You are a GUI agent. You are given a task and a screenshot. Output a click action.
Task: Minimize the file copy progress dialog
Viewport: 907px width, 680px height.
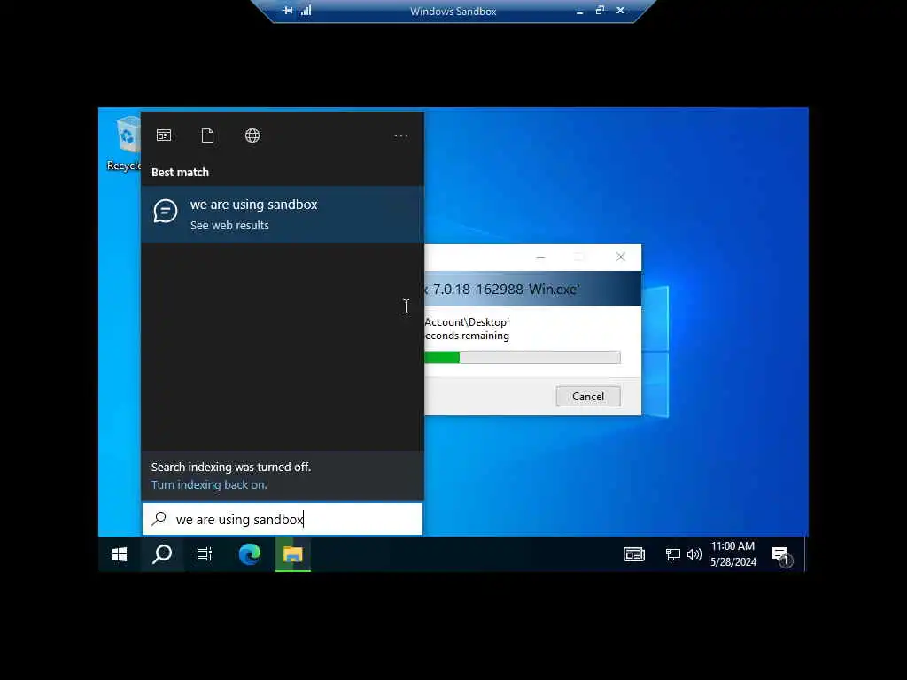[x=540, y=257]
